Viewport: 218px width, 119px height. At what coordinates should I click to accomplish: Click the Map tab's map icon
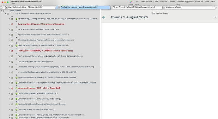click(6, 7)
